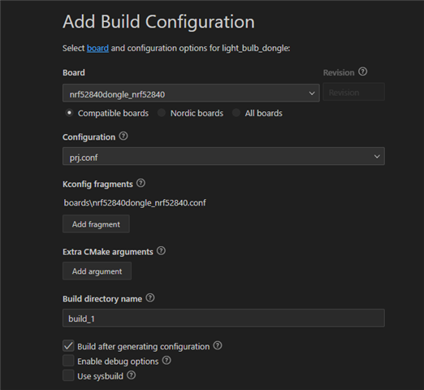Tick the Use sysbuild checkbox
Screen dimensions: 424x390
click(x=68, y=375)
